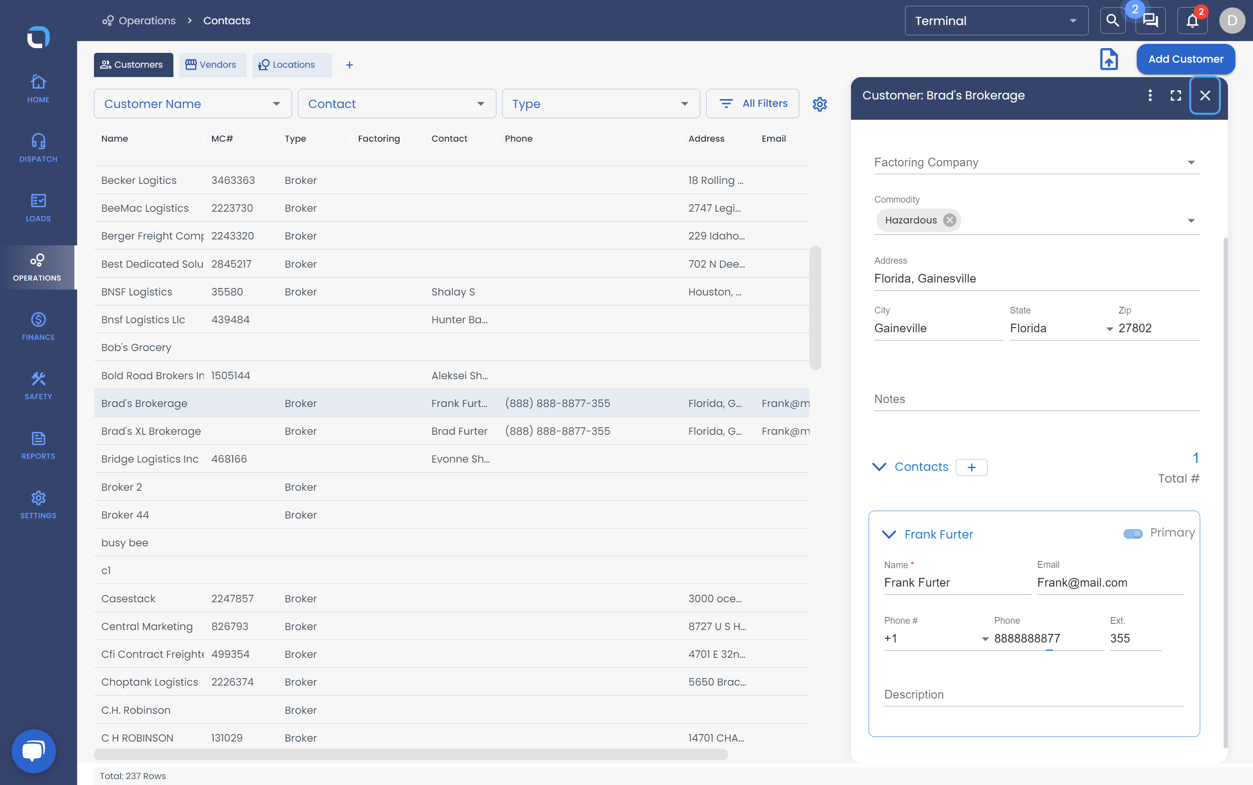Select the BNSF Logistics row
The image size is (1253, 785).
451,292
